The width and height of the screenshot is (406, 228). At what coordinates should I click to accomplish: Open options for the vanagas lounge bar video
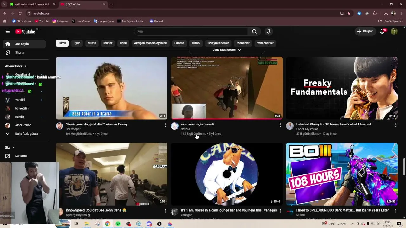point(280,211)
